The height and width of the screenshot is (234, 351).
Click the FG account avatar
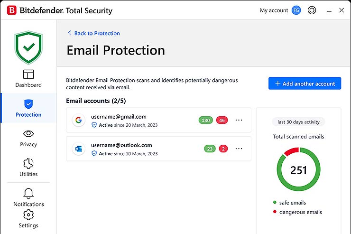pyautogui.click(x=296, y=10)
